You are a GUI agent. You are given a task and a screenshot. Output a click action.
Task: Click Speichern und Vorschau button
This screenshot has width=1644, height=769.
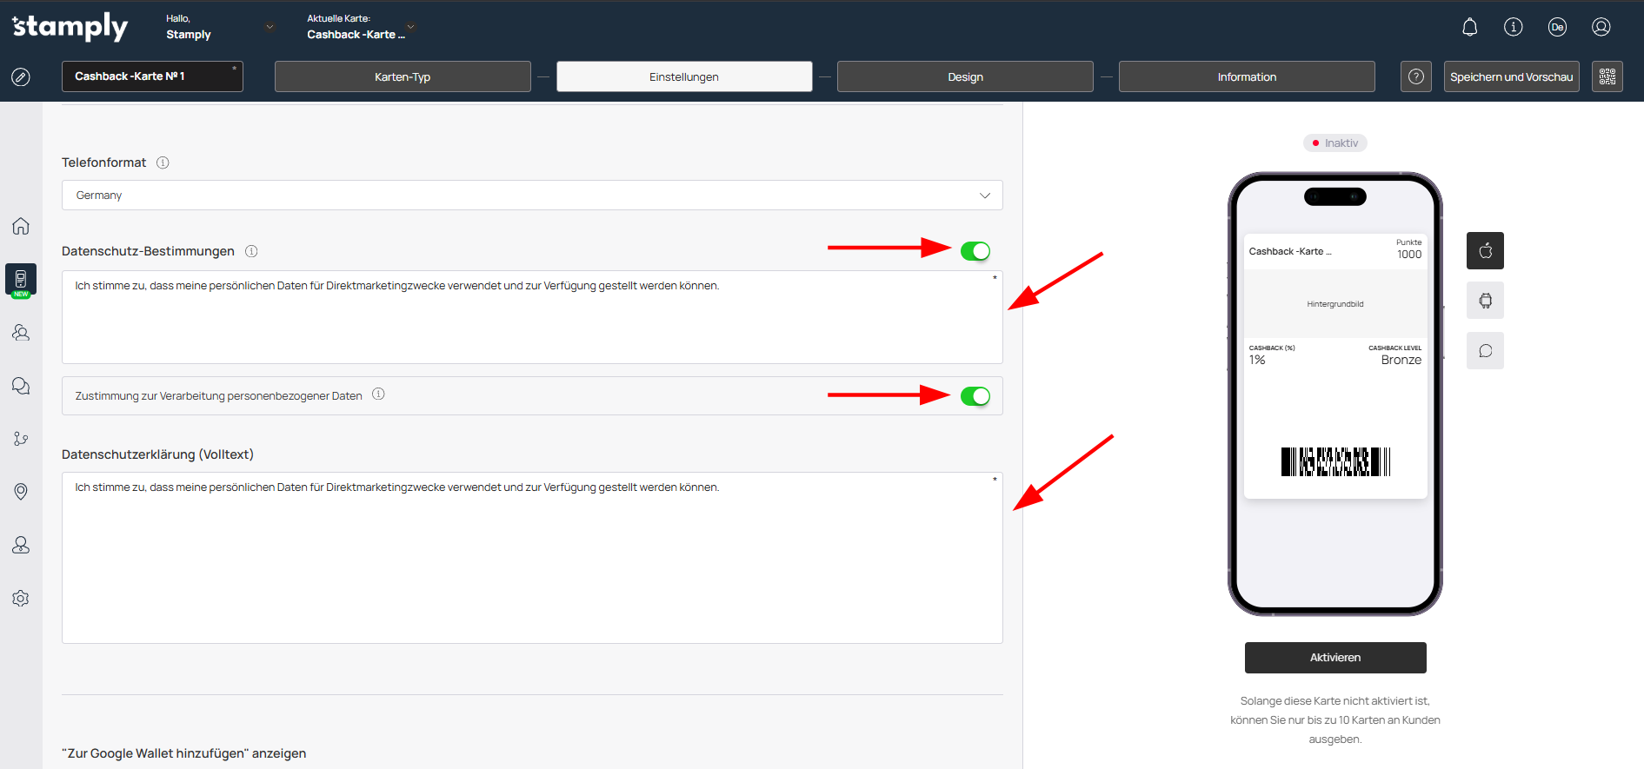pos(1510,76)
